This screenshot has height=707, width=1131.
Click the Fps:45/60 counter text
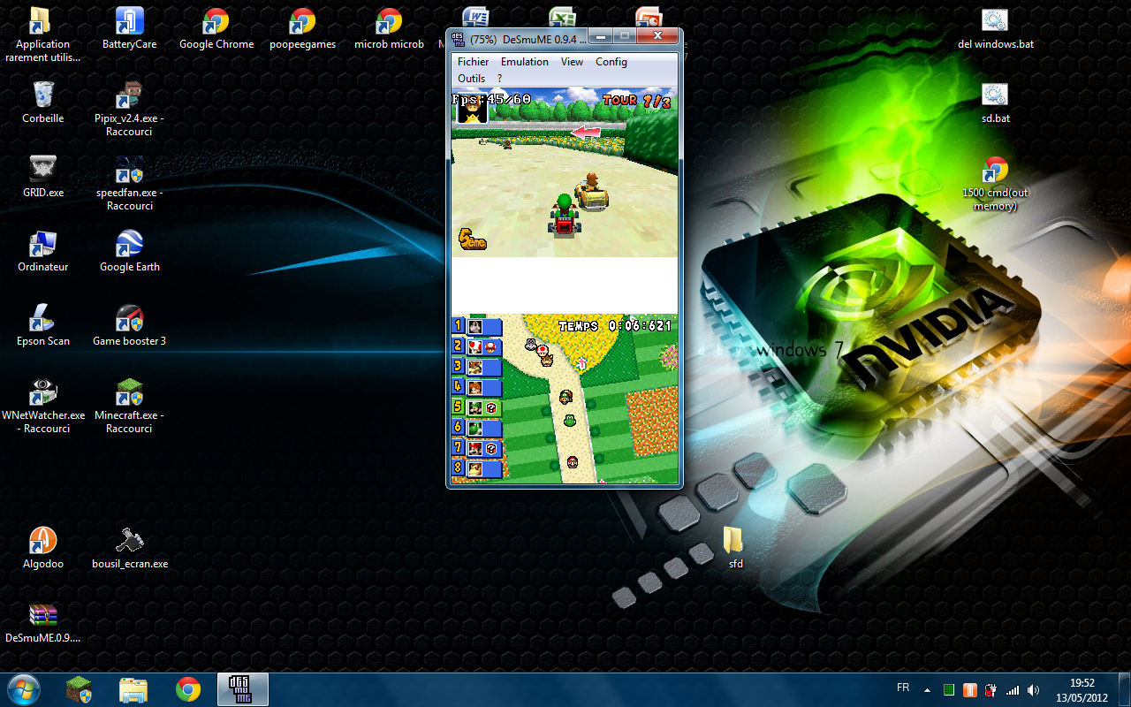point(491,99)
